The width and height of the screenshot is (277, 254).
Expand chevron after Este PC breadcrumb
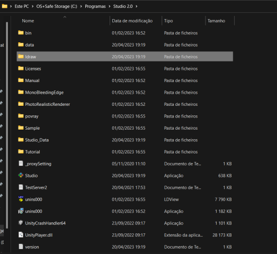tap(33, 6)
